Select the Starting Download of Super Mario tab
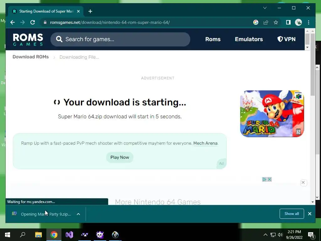The width and height of the screenshot is (321, 241). coord(46,11)
